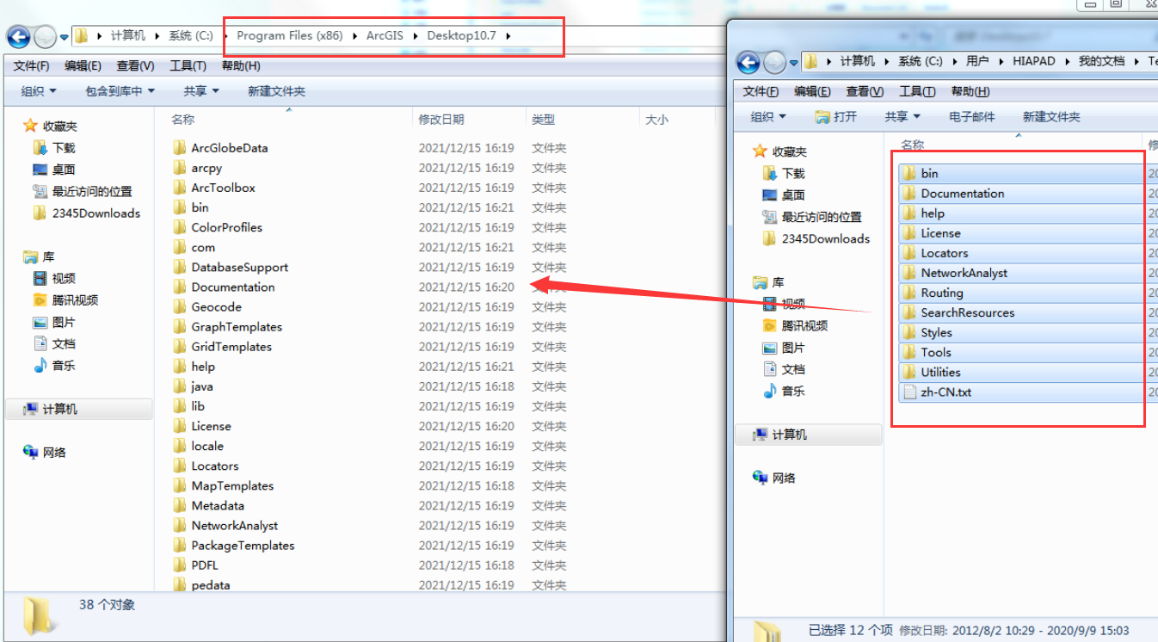
Task: Expand 共享 dropdown in the left window toolbar
Action: 201,91
